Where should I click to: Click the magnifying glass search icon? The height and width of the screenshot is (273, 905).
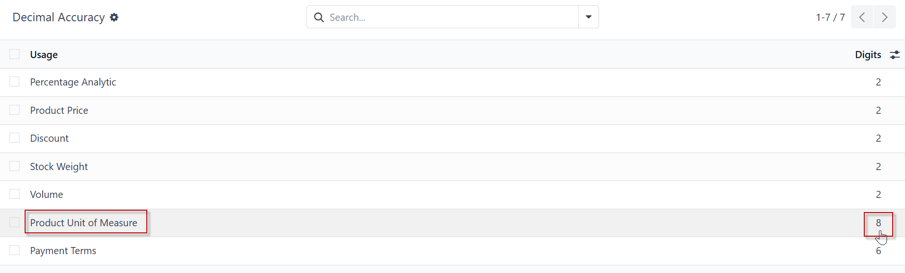[319, 17]
